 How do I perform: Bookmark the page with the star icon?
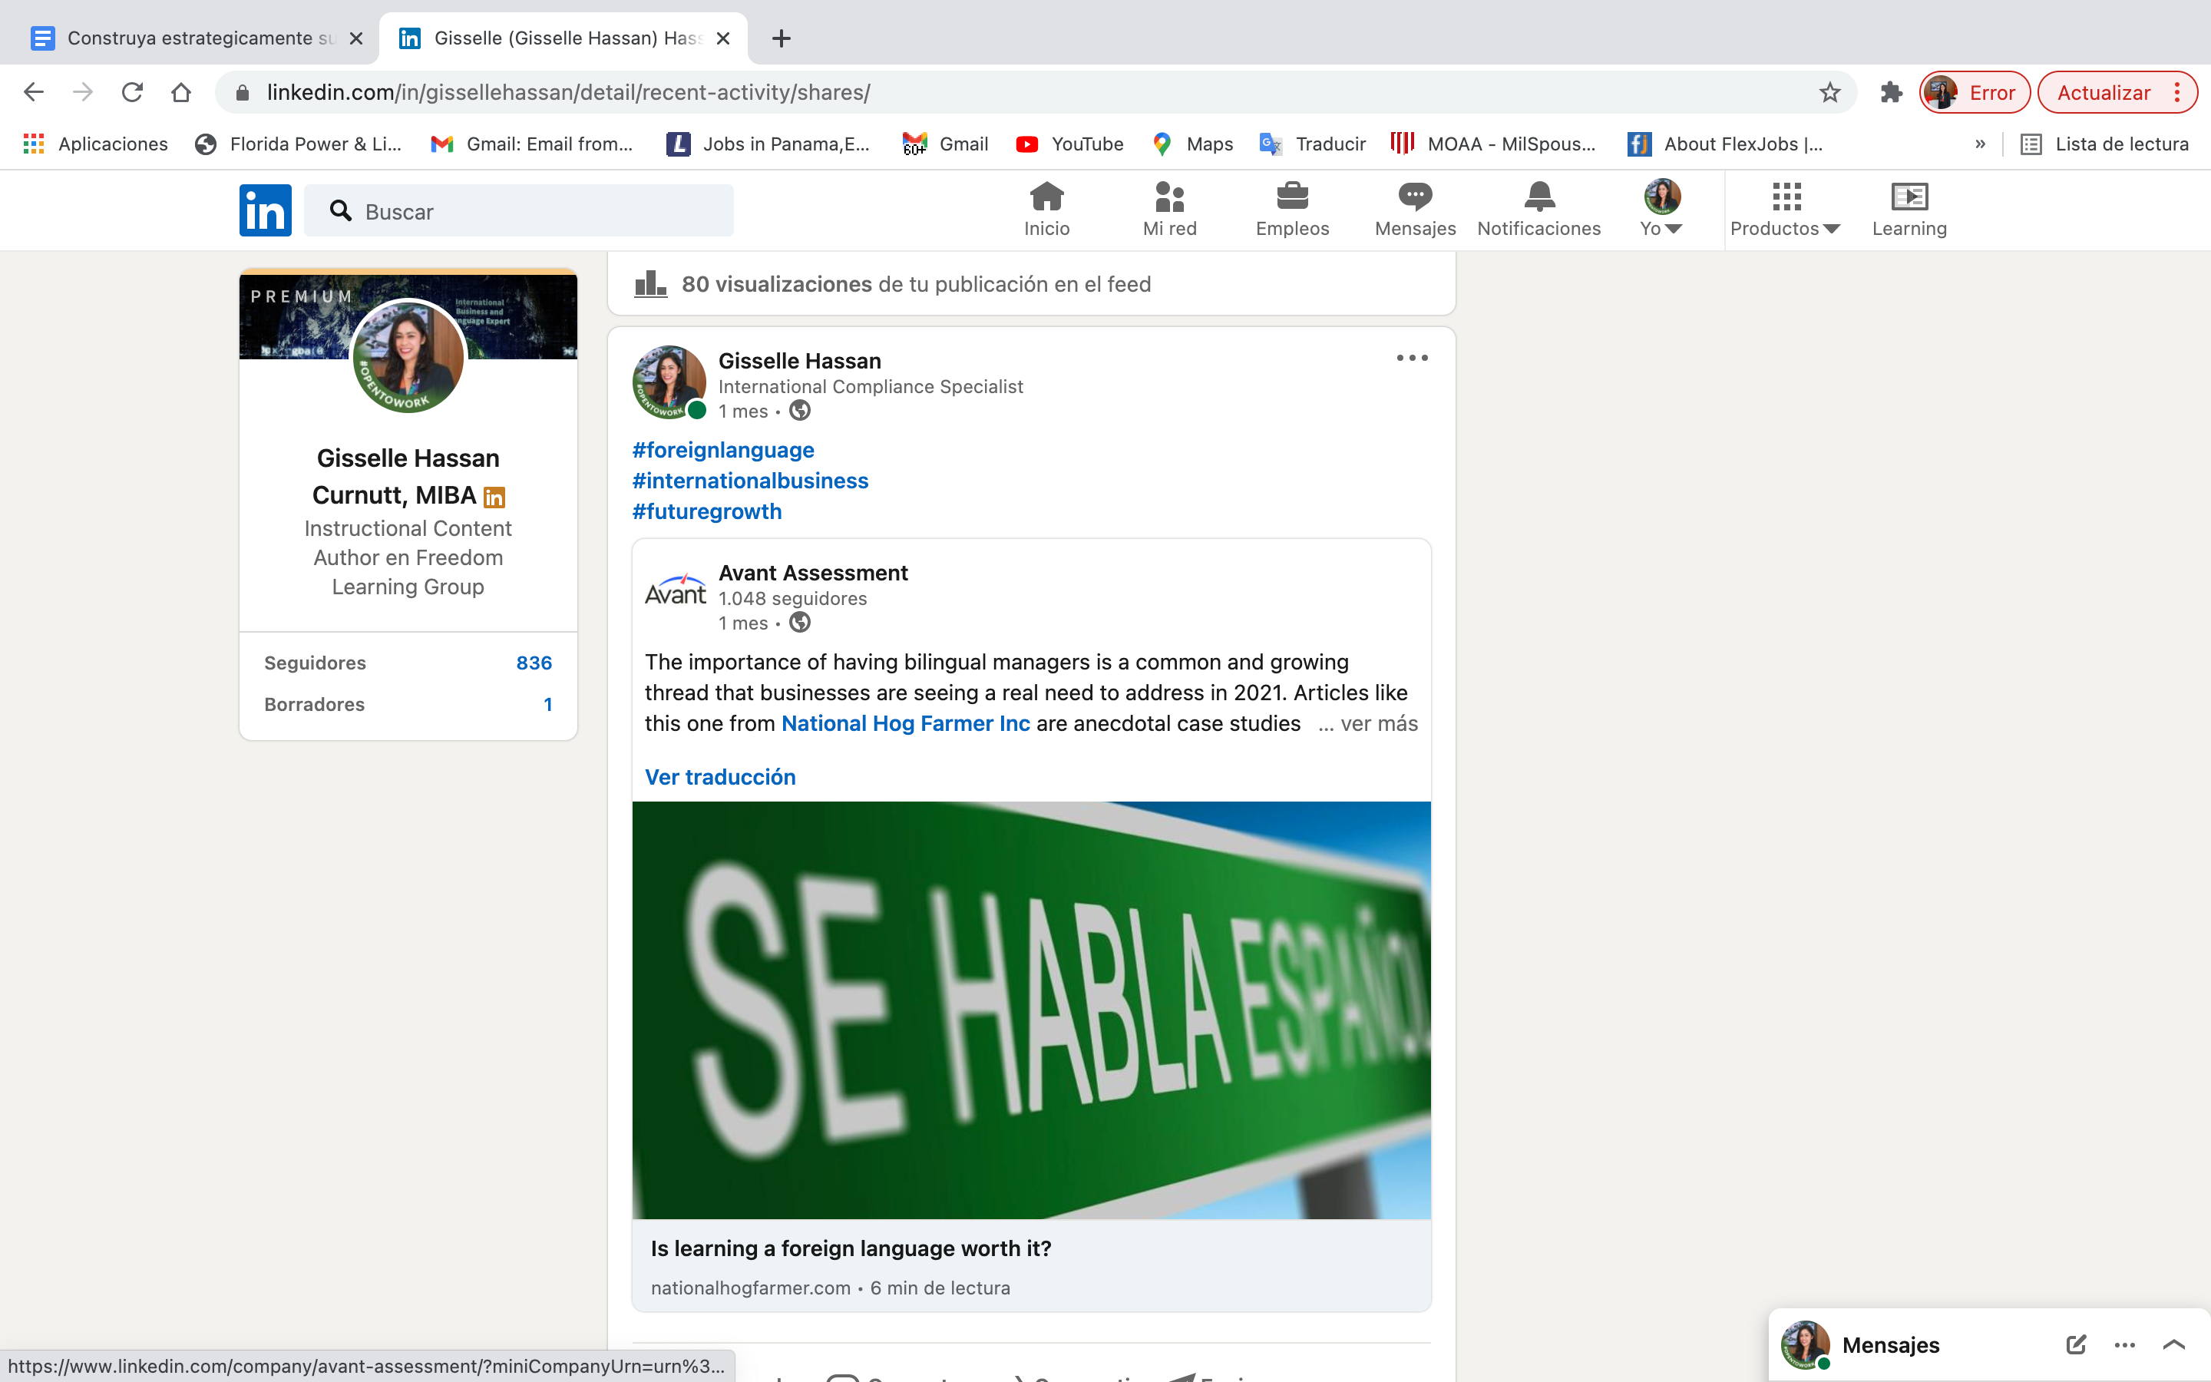coord(1829,92)
